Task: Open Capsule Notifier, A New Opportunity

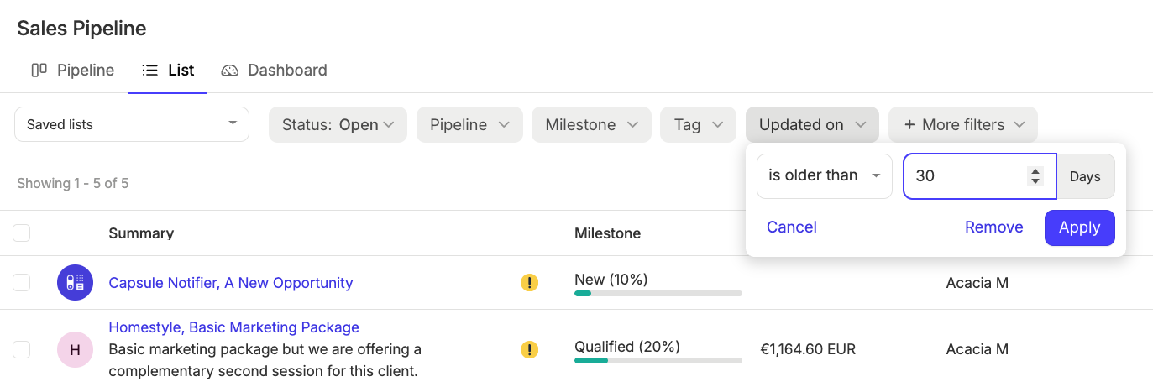Action: point(231,283)
